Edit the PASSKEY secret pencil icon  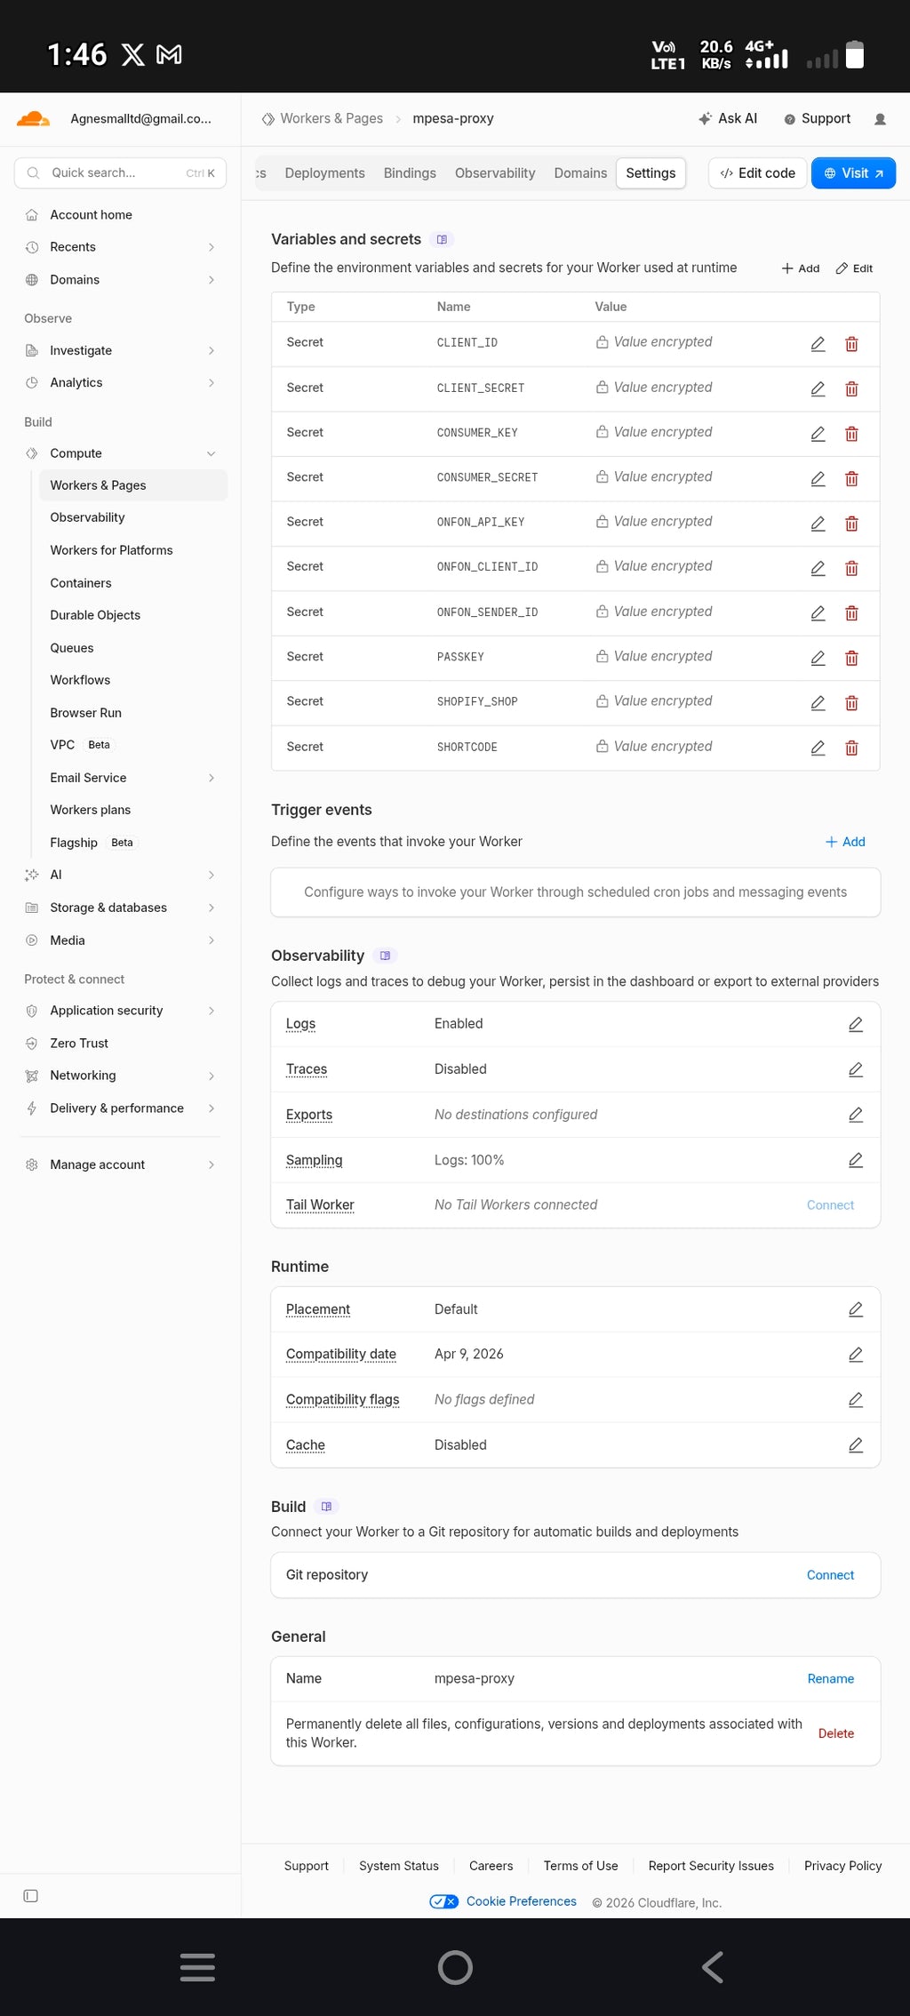tap(818, 658)
